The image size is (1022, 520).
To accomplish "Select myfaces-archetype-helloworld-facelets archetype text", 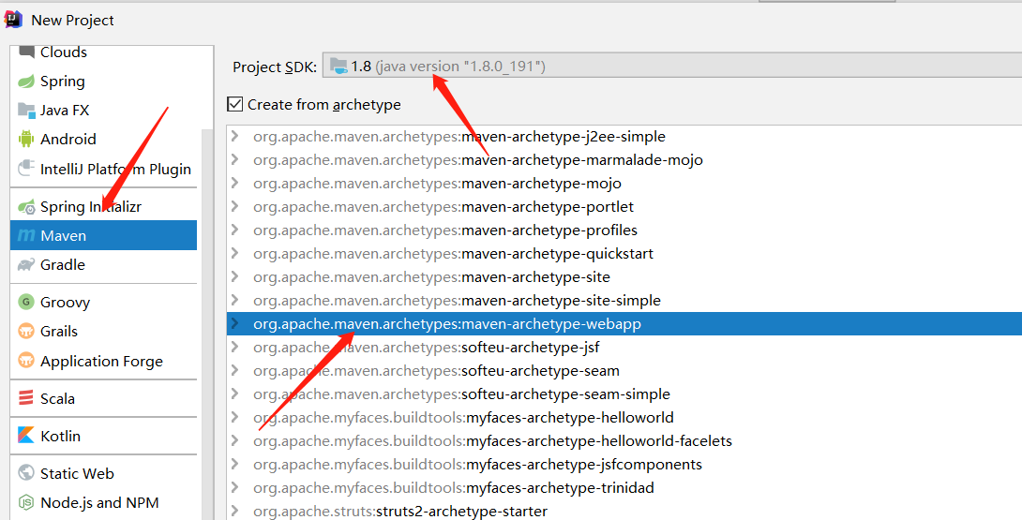I will pyautogui.click(x=600, y=441).
